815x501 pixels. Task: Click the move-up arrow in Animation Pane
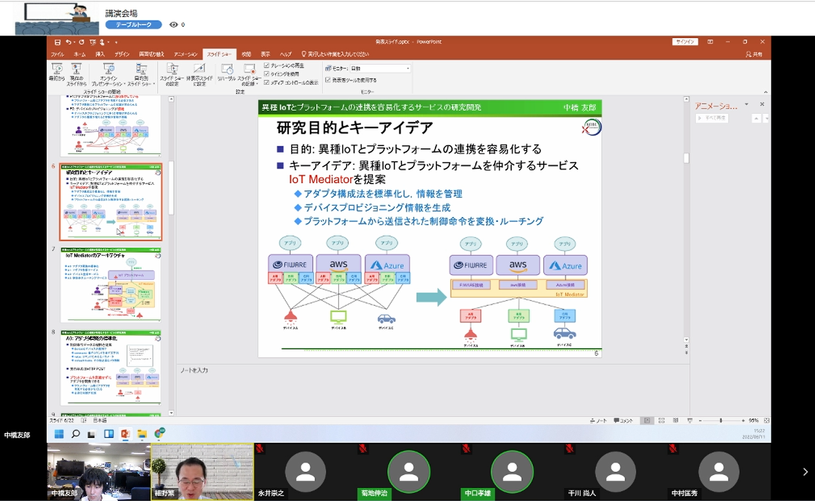pyautogui.click(x=756, y=118)
